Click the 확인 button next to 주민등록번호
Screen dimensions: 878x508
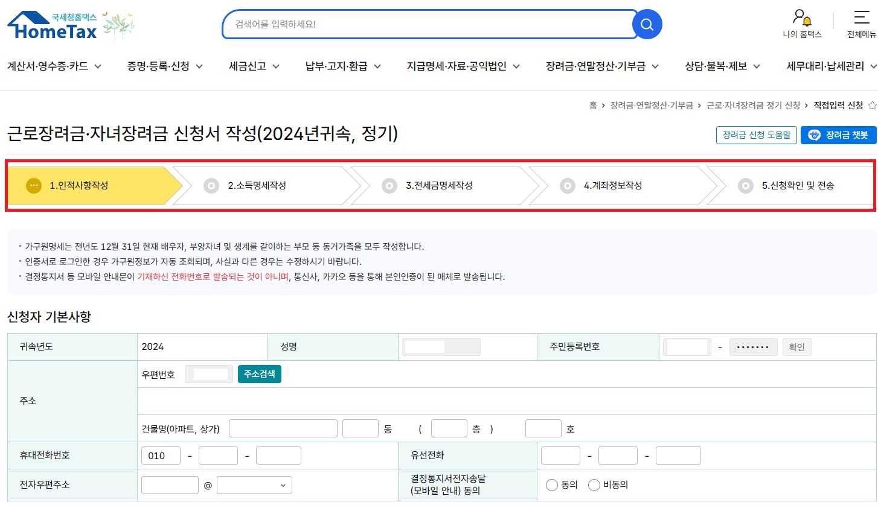[x=796, y=346]
